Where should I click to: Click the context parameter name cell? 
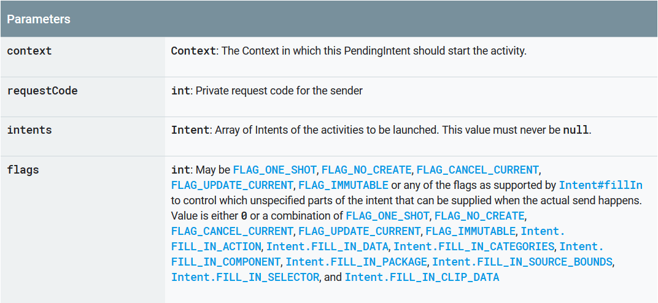29,51
